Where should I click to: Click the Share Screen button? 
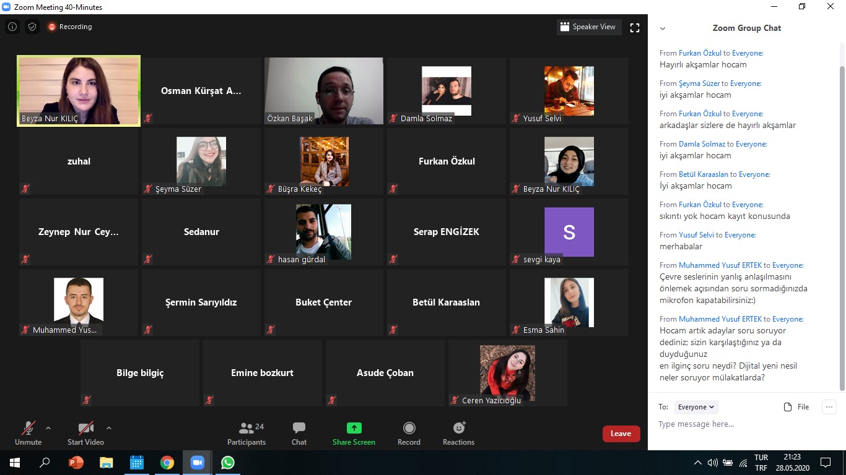354,433
